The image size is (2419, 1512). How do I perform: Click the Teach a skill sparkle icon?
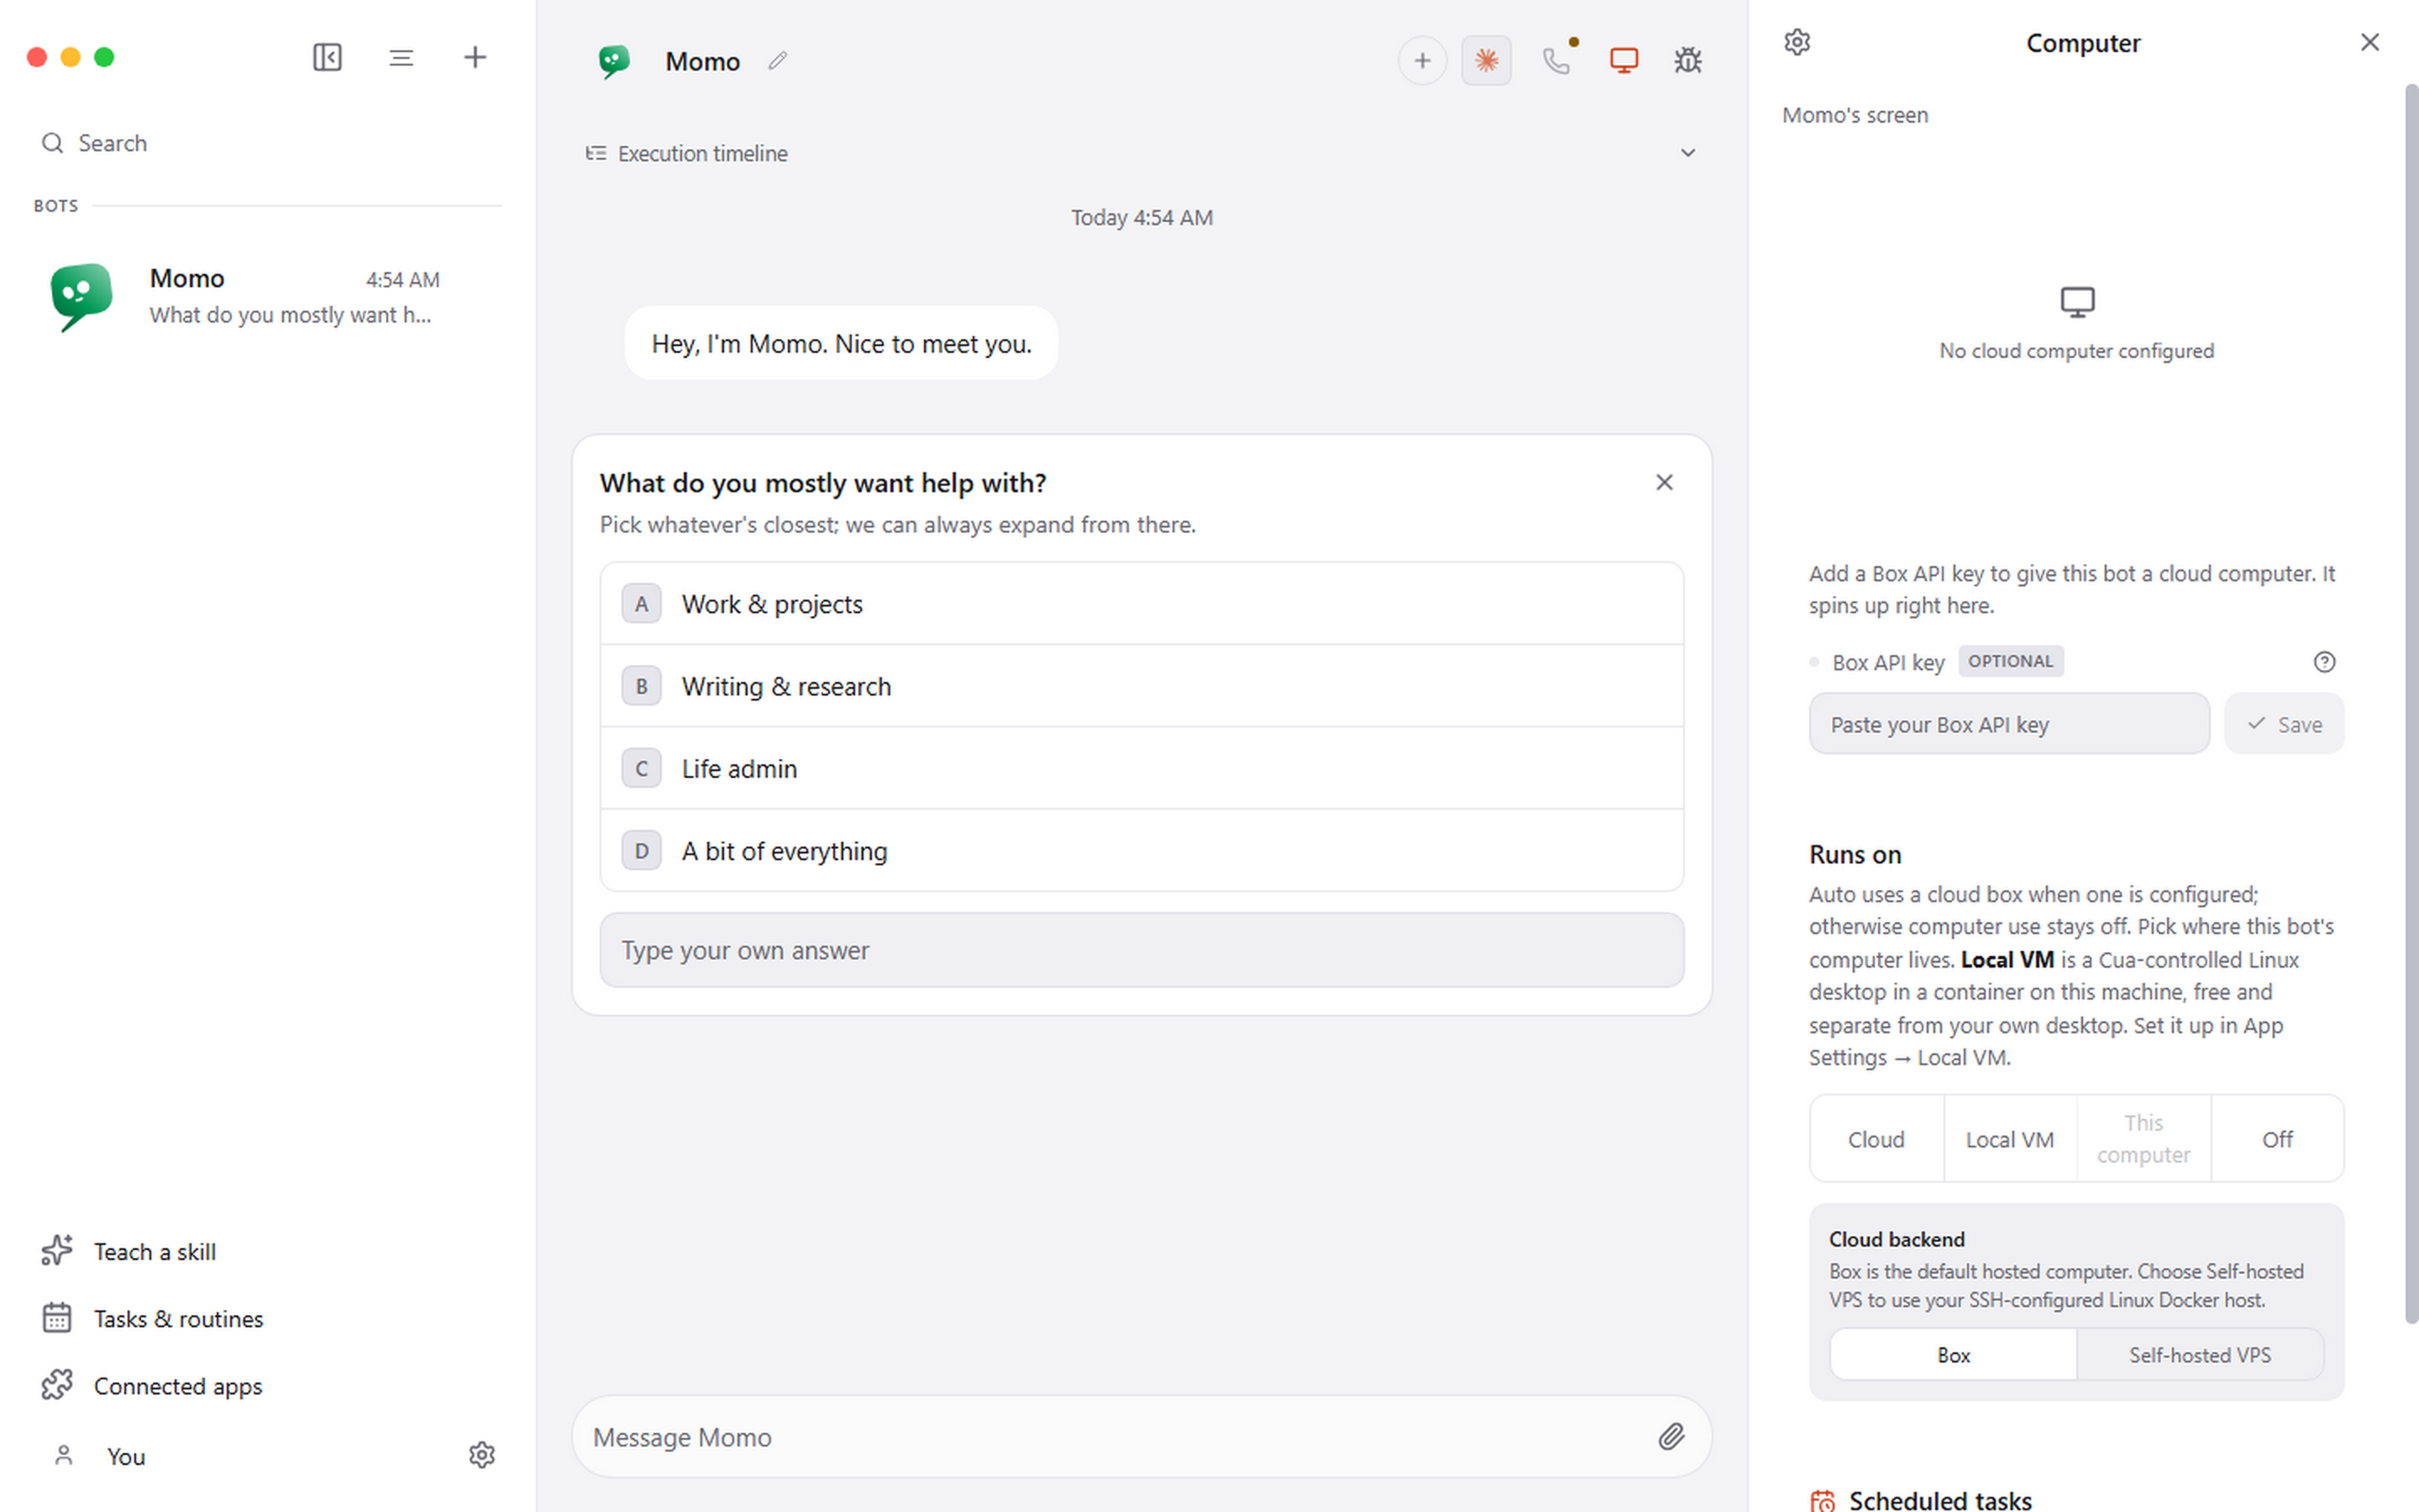57,1250
